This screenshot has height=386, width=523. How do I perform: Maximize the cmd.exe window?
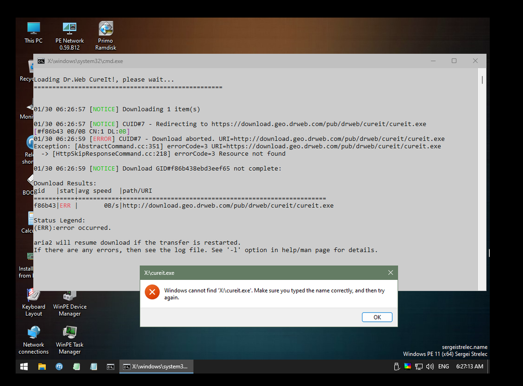pyautogui.click(x=454, y=61)
